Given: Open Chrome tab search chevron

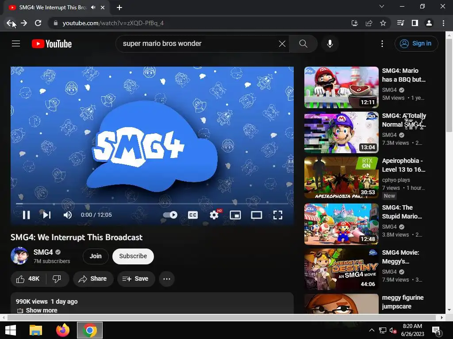Looking at the screenshot, I should coord(382,6).
